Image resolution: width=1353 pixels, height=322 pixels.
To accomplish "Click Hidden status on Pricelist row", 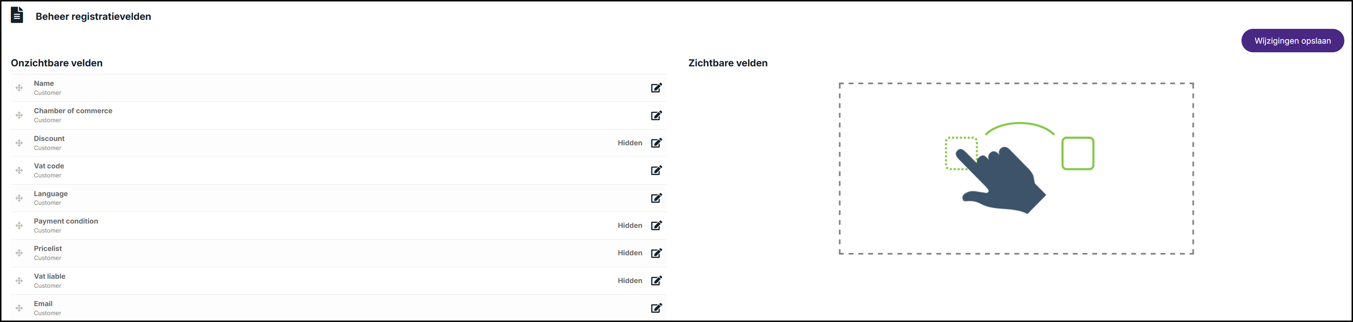I will [630, 253].
